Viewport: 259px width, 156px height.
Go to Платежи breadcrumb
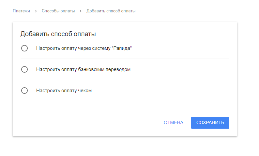[x=21, y=11]
